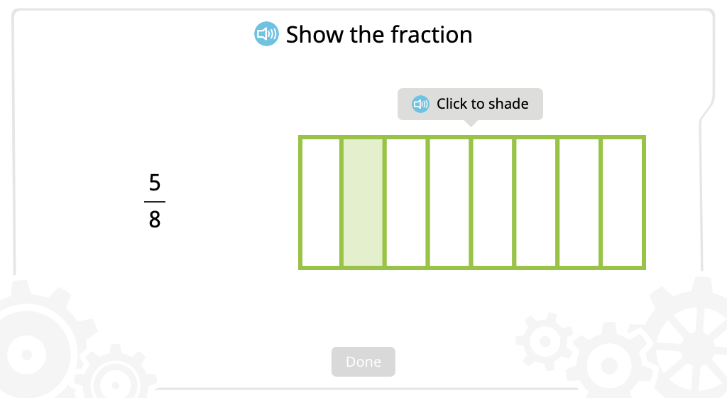The height and width of the screenshot is (398, 727).
Task: Shade the fourth segment of the bar
Action: pos(449,203)
